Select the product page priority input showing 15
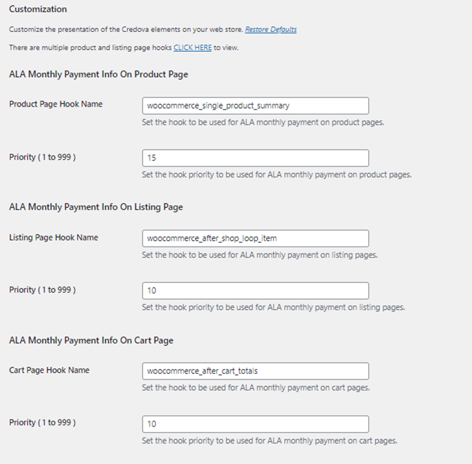Screen dimensions: 472x464 click(255, 158)
